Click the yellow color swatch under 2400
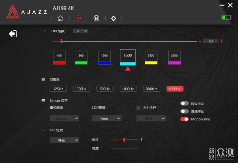The height and width of the screenshot is (163, 238). click(151, 63)
